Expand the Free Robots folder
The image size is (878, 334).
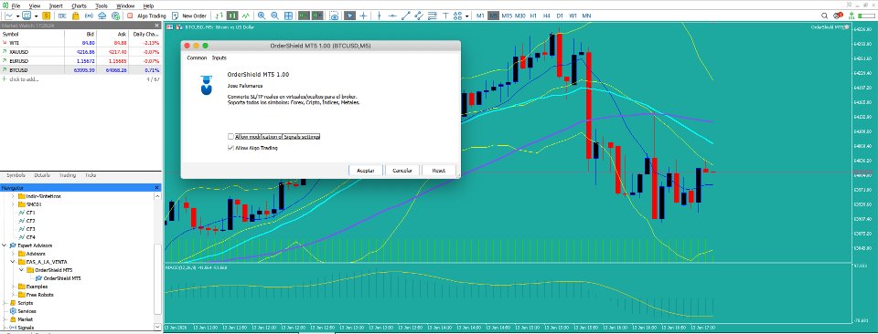[14, 295]
